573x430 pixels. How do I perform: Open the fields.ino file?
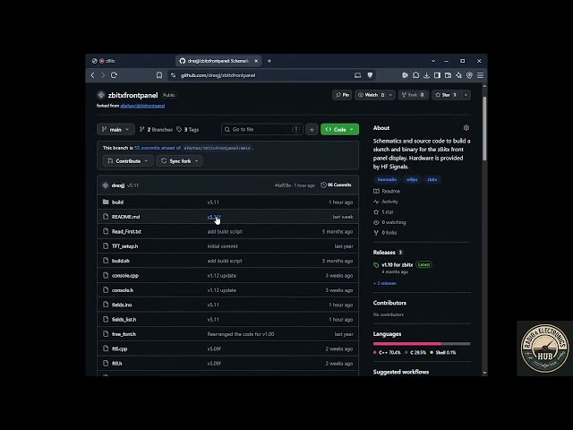tap(122, 305)
